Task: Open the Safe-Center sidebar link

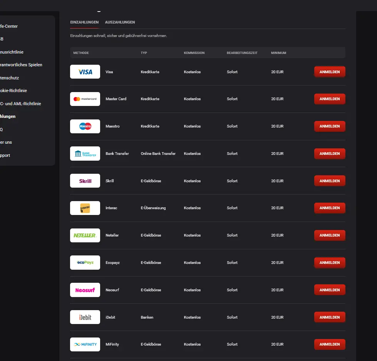Action: pos(9,26)
